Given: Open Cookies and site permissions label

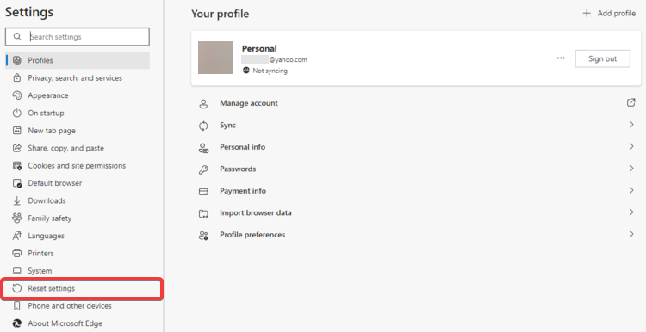Looking at the screenshot, I should (x=77, y=166).
